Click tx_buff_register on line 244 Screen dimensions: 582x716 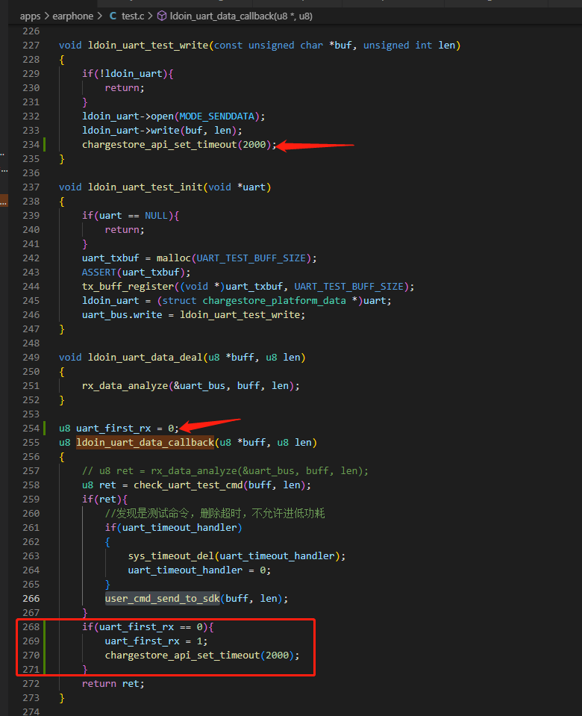pos(128,286)
